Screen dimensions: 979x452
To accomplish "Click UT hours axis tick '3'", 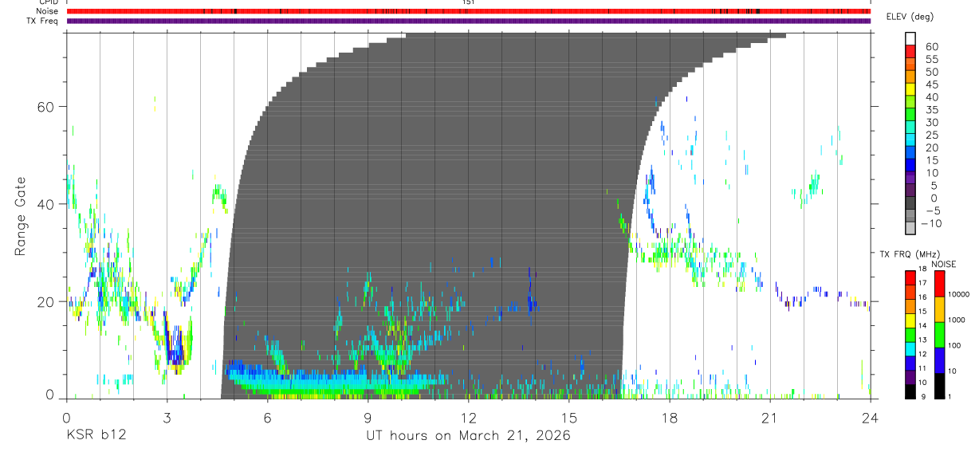I will [167, 416].
